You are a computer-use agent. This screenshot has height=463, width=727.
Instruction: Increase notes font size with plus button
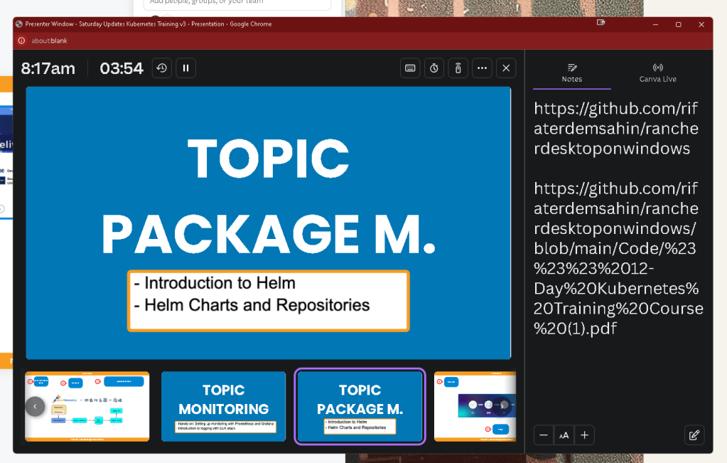pos(585,435)
